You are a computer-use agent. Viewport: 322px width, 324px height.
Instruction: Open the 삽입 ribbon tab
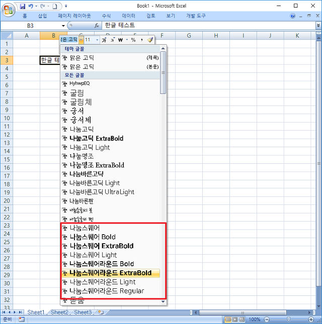click(42, 16)
